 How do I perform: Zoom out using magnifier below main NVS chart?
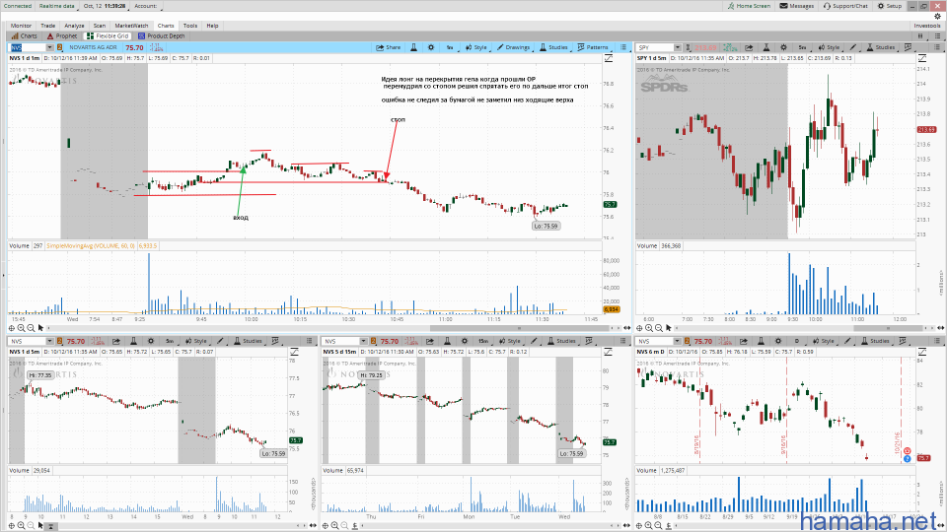click(31, 328)
